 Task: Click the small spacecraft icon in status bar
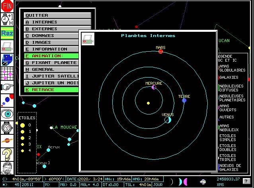click(x=203, y=182)
